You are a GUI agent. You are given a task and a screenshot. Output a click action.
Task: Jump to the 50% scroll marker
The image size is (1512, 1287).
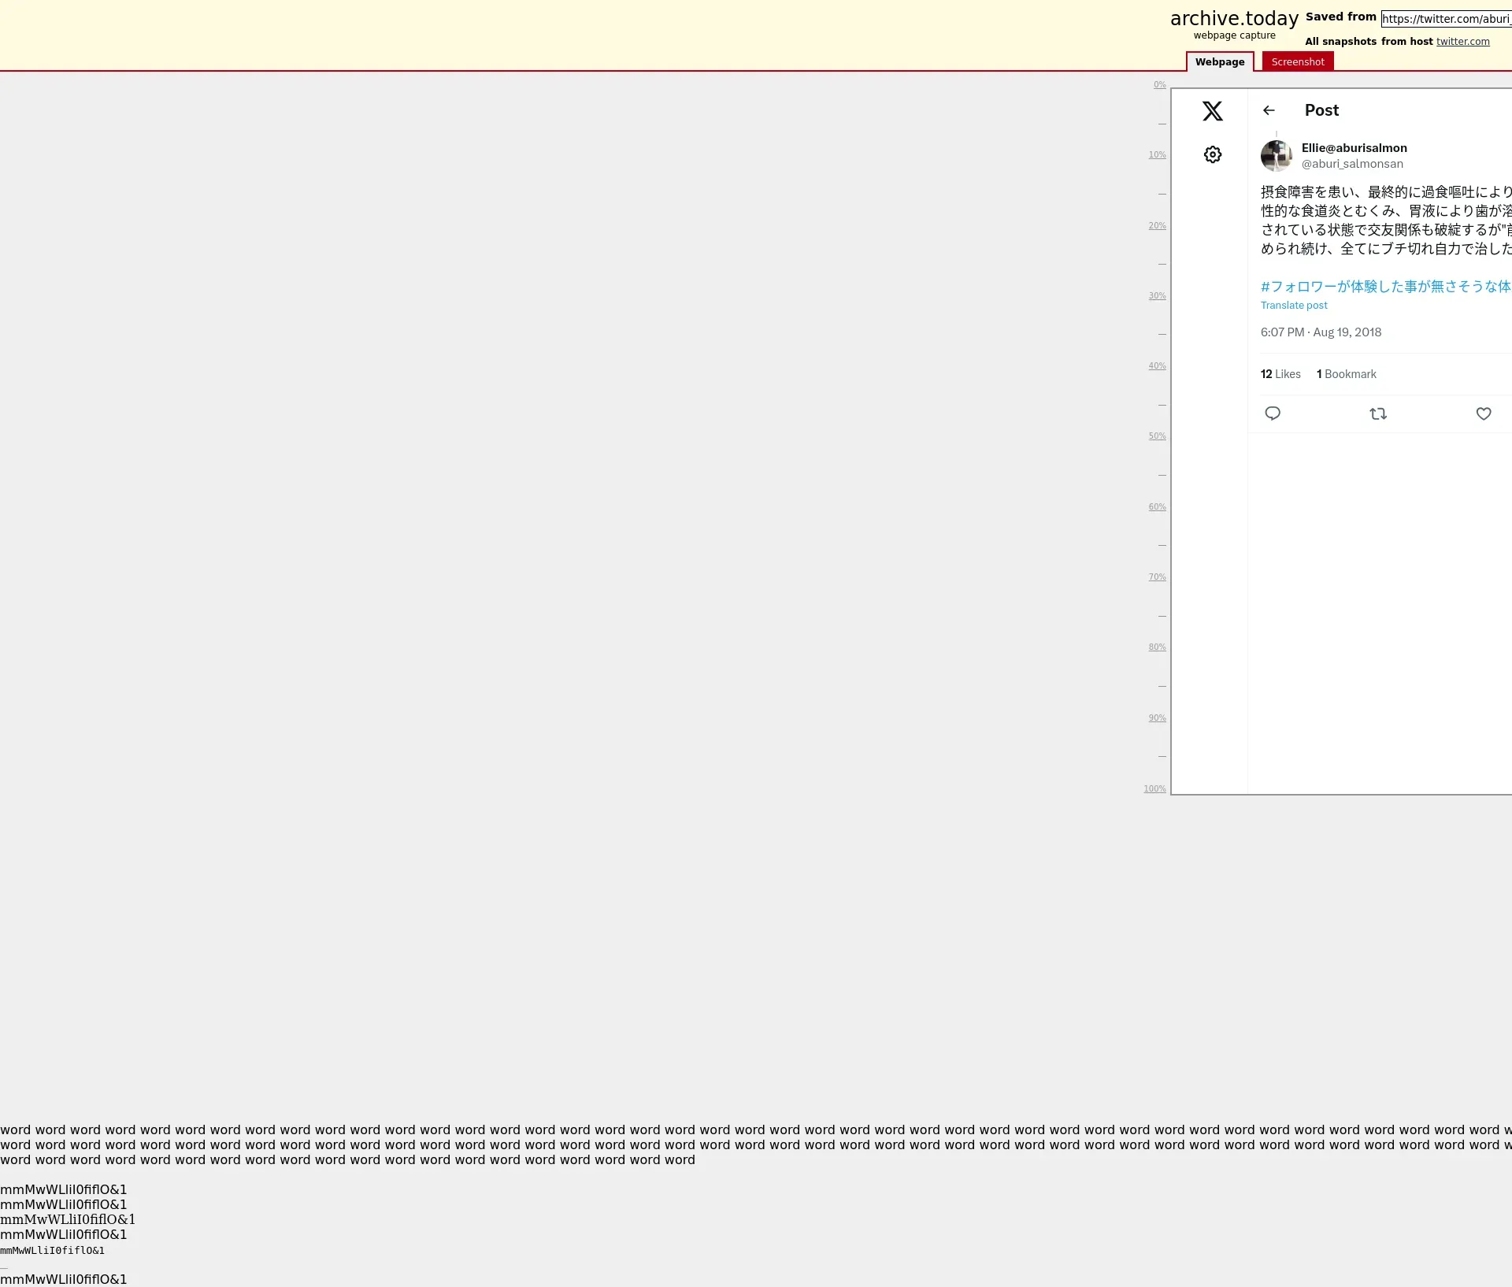click(1157, 436)
